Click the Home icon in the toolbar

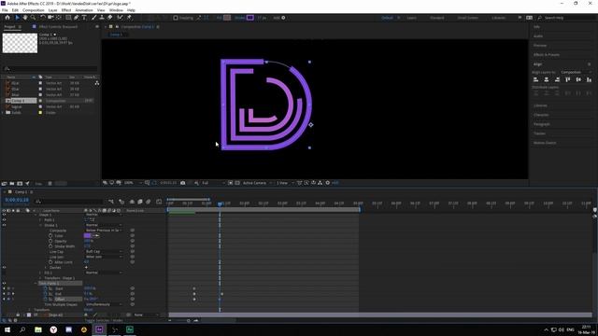pyautogui.click(x=7, y=18)
